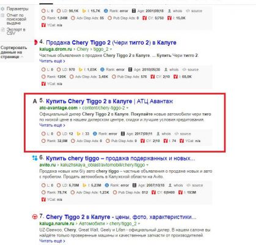Click the Yandex I: 193M icon
256x245 pixels.
180,192
